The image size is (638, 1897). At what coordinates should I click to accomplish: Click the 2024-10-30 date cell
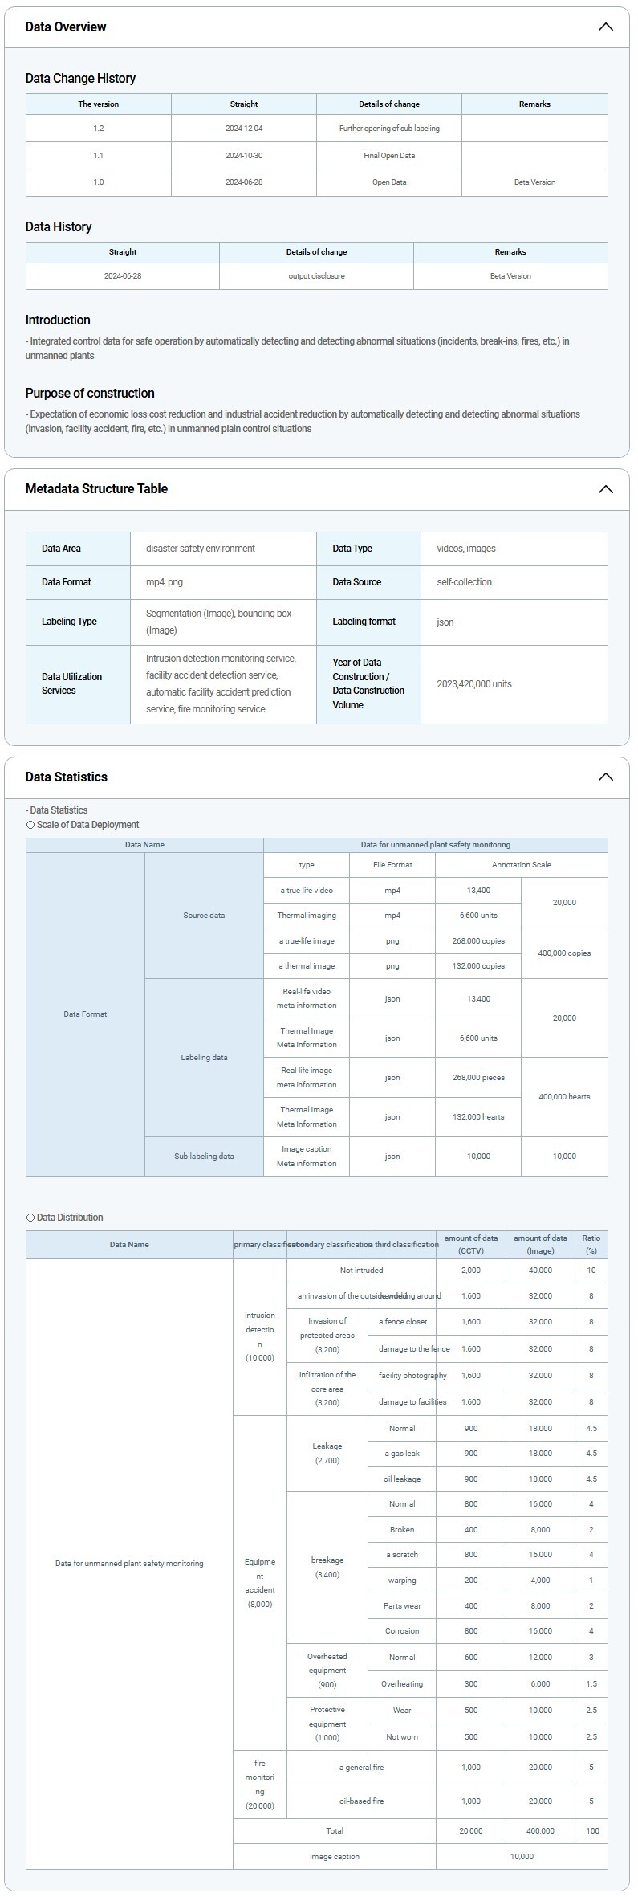click(244, 156)
